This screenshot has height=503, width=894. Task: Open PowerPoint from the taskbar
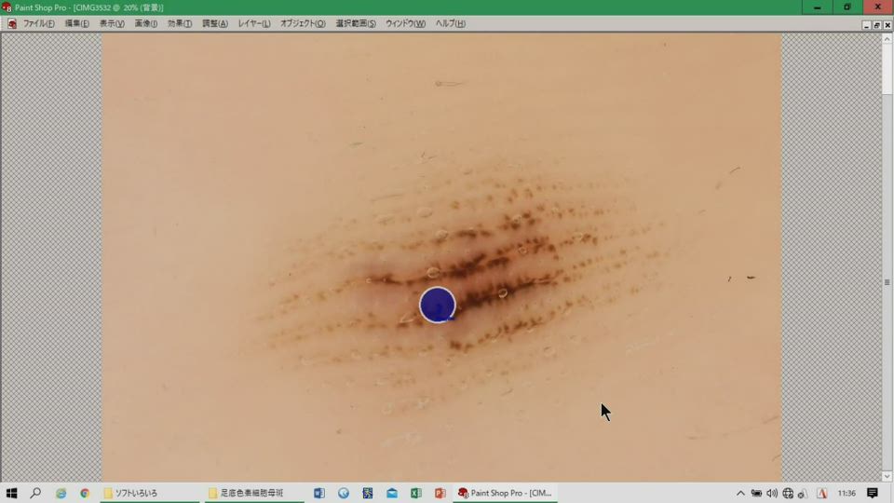[440, 493]
